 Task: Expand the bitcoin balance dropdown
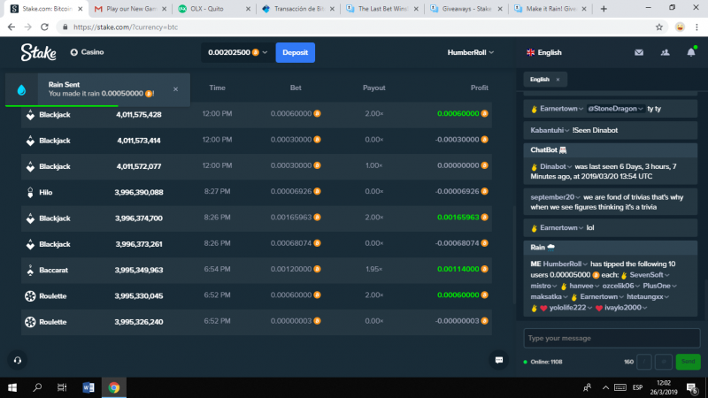237,52
